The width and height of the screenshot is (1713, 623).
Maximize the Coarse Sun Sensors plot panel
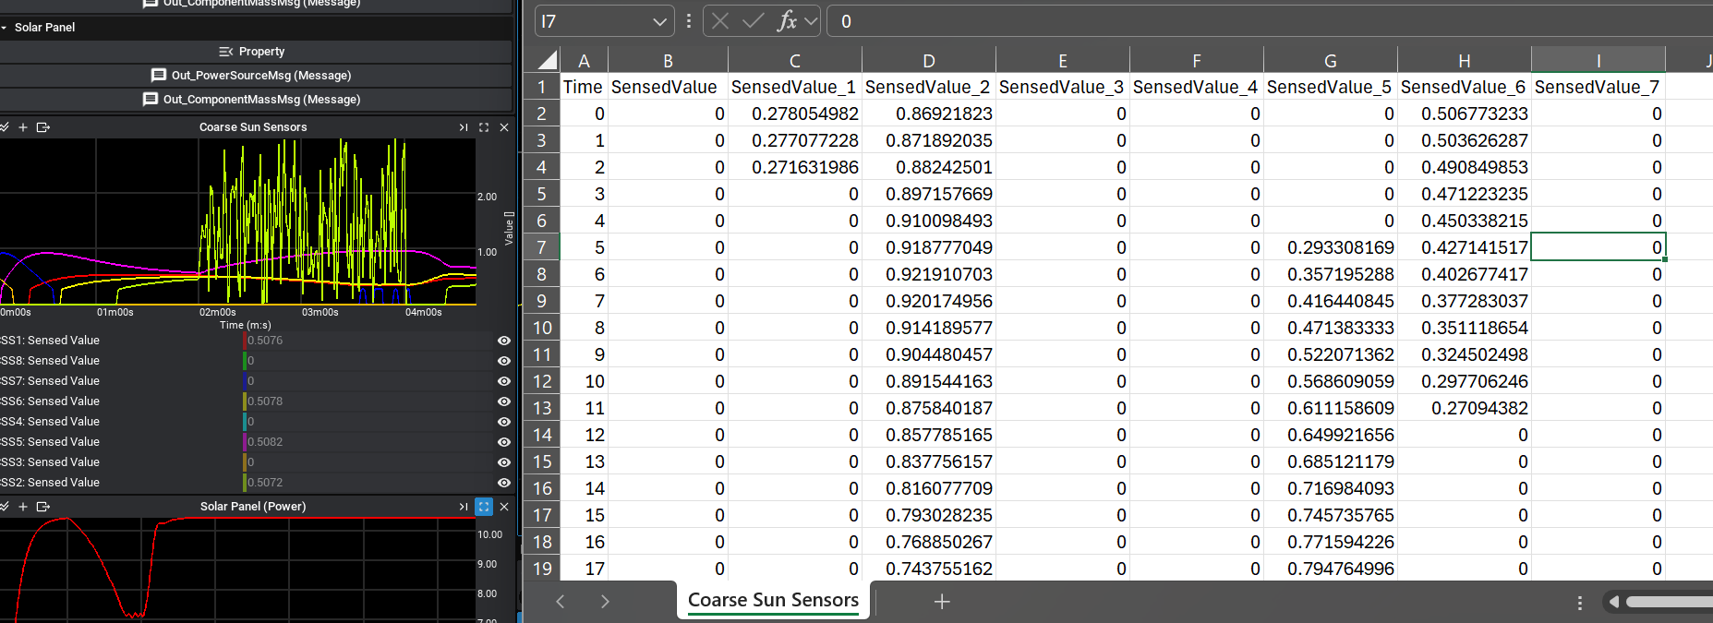pyautogui.click(x=484, y=127)
